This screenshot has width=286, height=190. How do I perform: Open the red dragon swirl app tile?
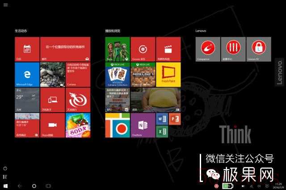pos(78,100)
